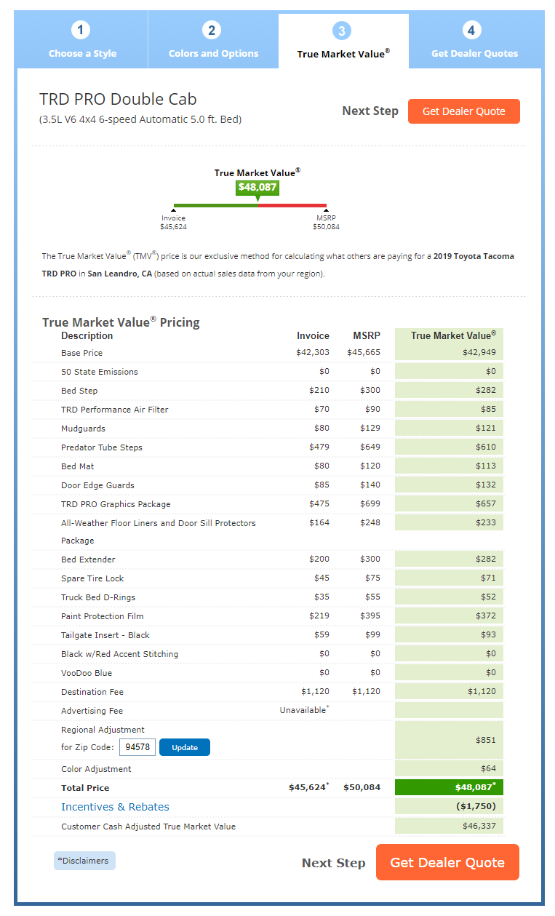This screenshot has width=555, height=916.
Task: Click the step 2 circle icon
Action: coord(212,30)
